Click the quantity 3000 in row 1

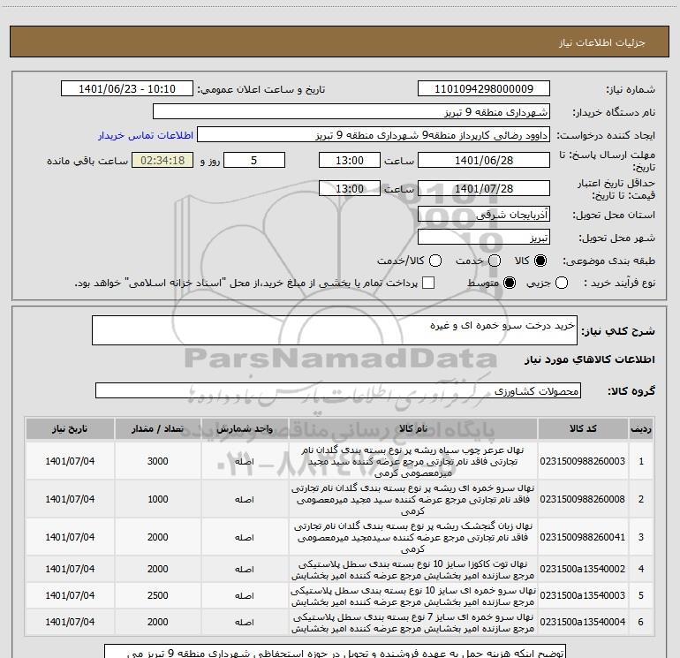tap(158, 461)
